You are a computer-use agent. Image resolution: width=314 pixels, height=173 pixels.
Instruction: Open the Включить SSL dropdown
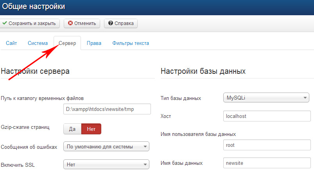[x=106, y=164]
